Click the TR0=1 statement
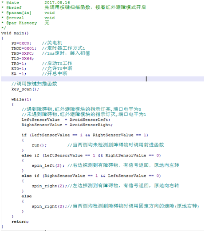The width and height of the screenshot is (205, 232). (x=19, y=64)
